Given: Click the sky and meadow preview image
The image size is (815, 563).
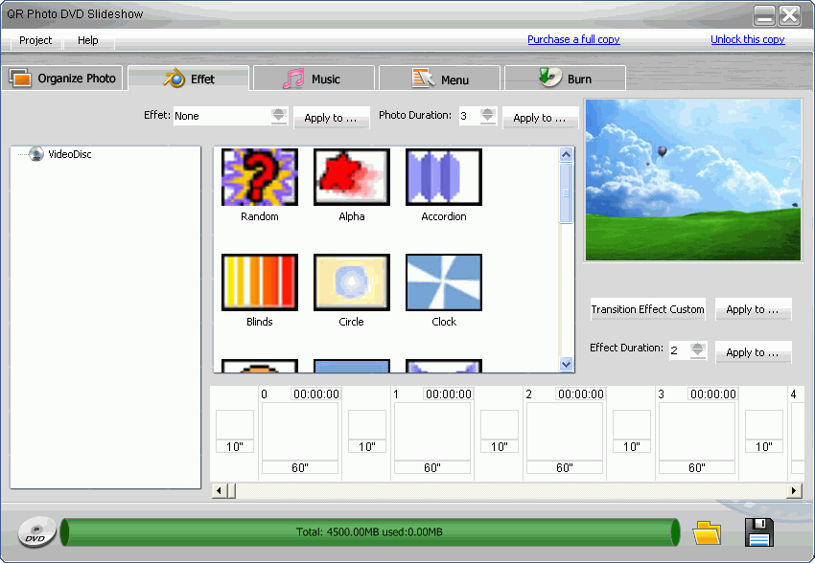Looking at the screenshot, I should (693, 180).
